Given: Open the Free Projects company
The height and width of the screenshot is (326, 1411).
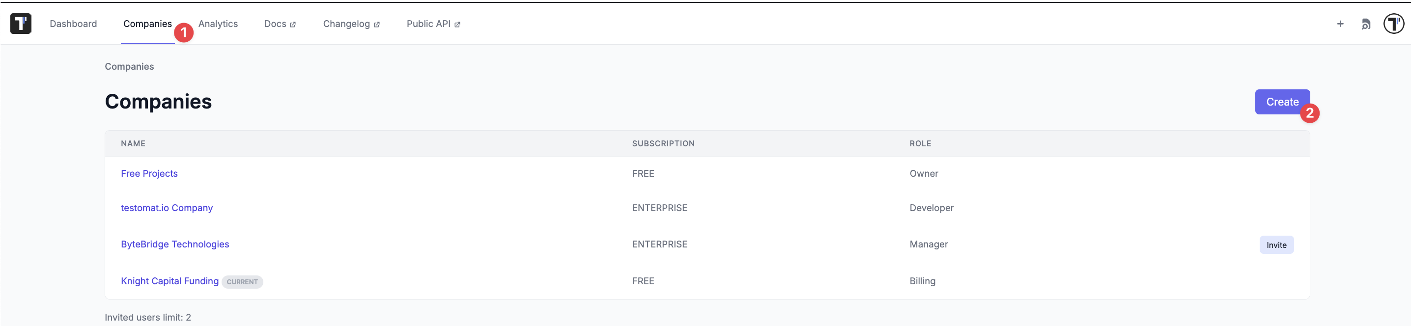Looking at the screenshot, I should (149, 173).
